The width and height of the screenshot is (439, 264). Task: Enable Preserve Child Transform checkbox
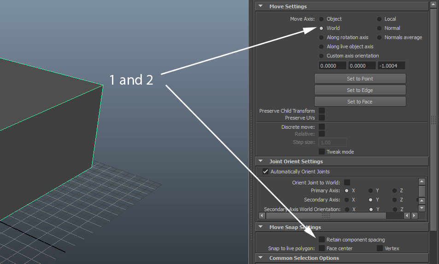pyautogui.click(x=322, y=111)
